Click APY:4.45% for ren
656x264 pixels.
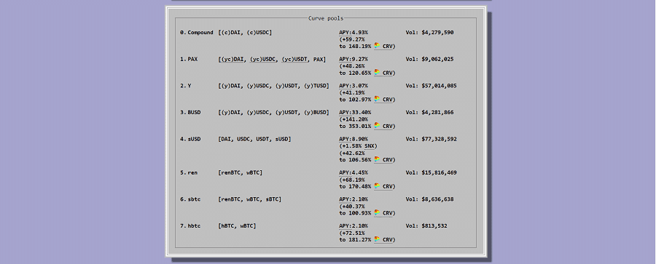pyautogui.click(x=354, y=173)
